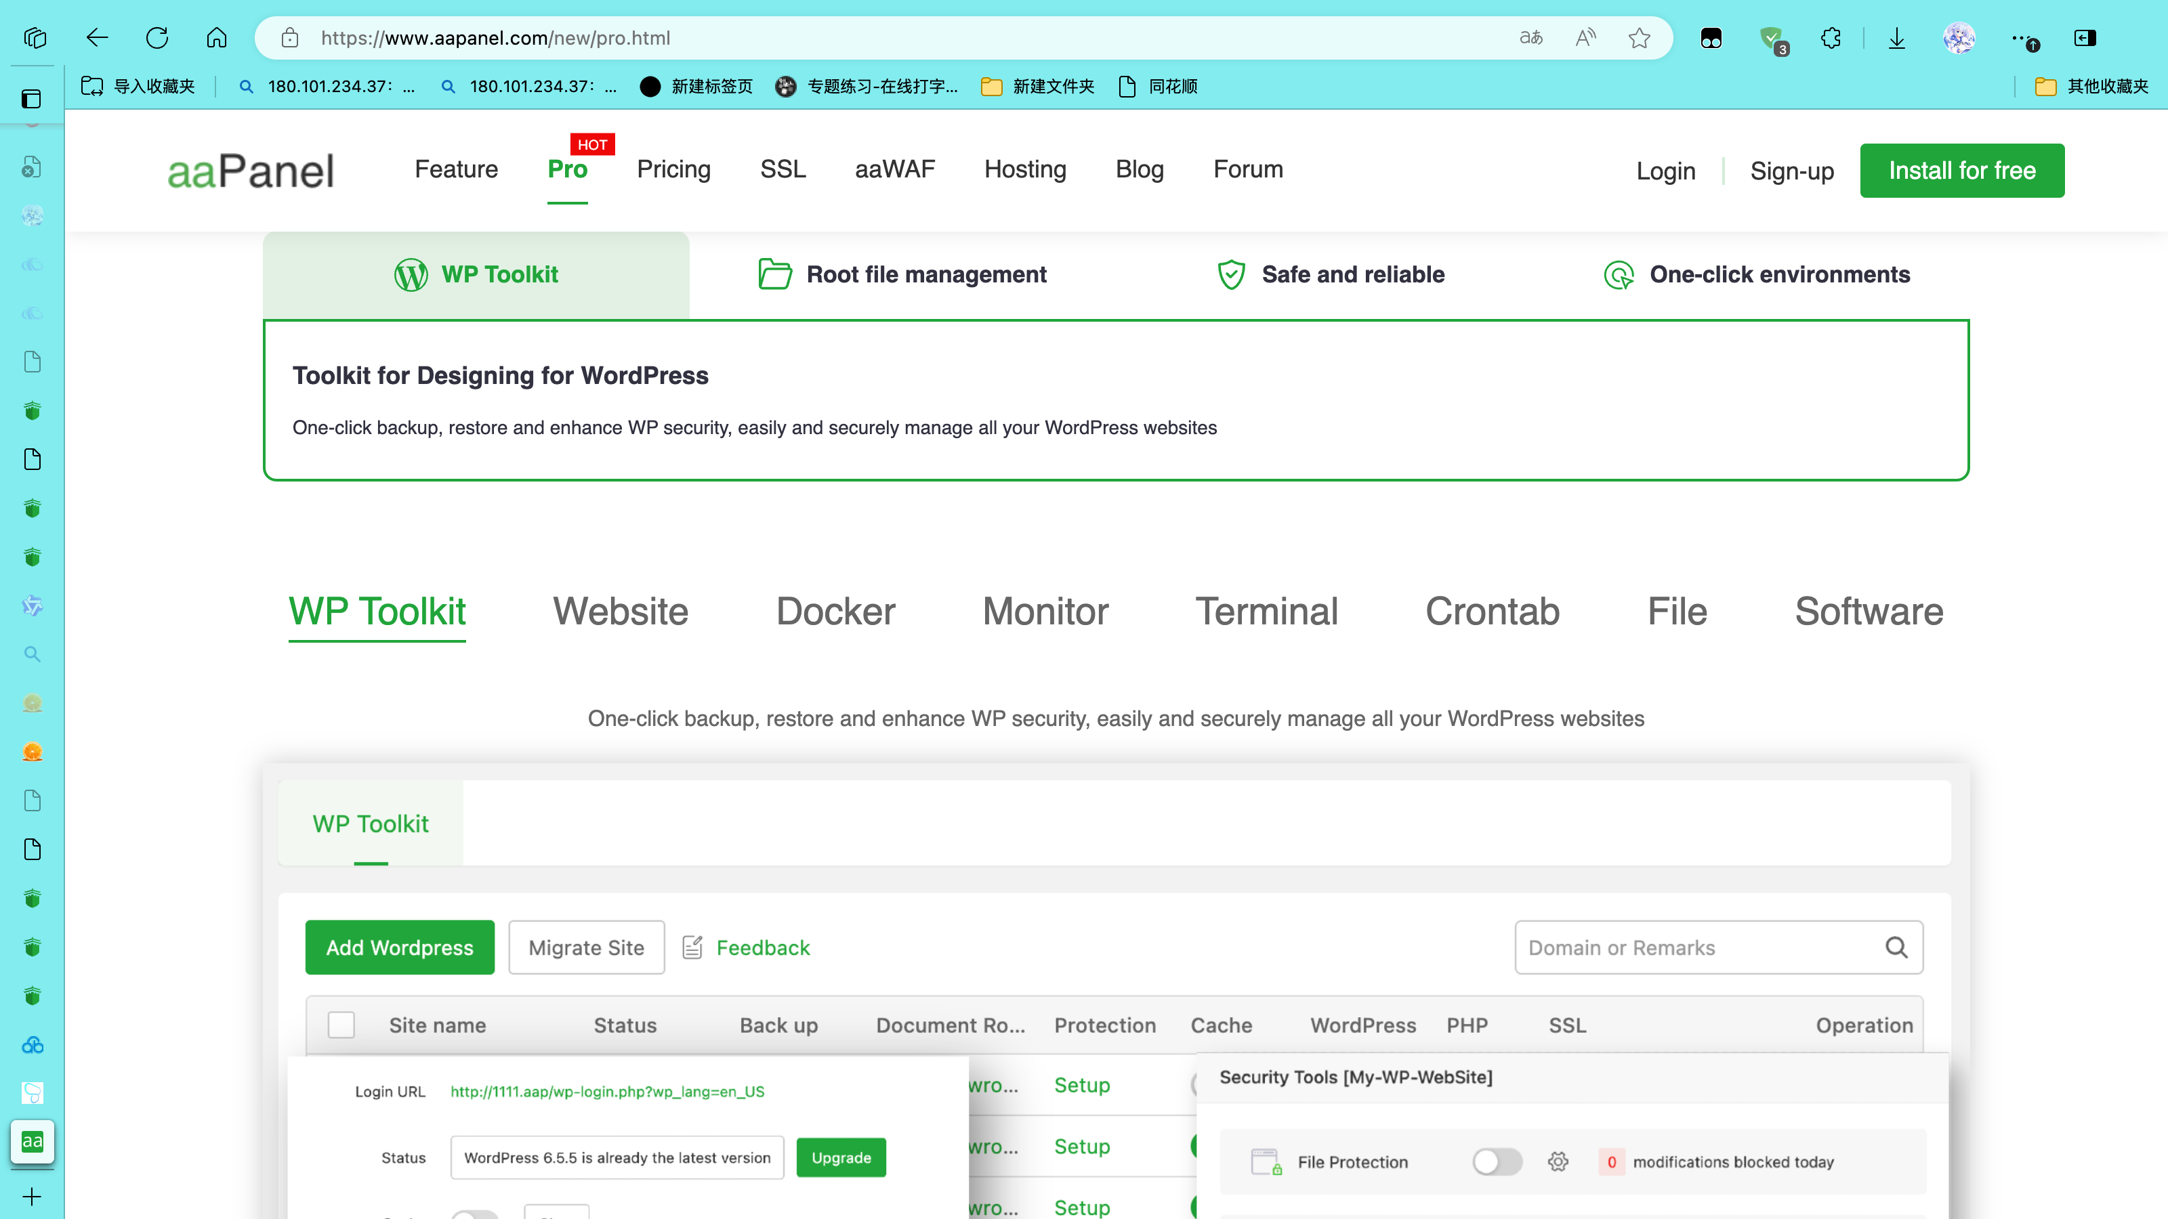
Task: Open File Protection settings gear icon
Action: pyautogui.click(x=1558, y=1162)
